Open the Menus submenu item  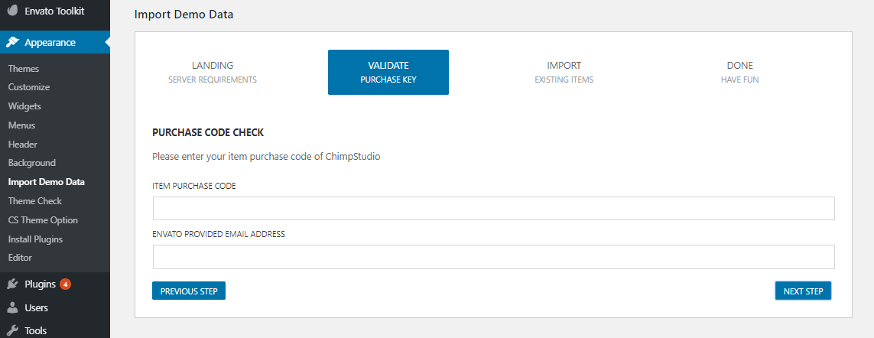click(21, 125)
